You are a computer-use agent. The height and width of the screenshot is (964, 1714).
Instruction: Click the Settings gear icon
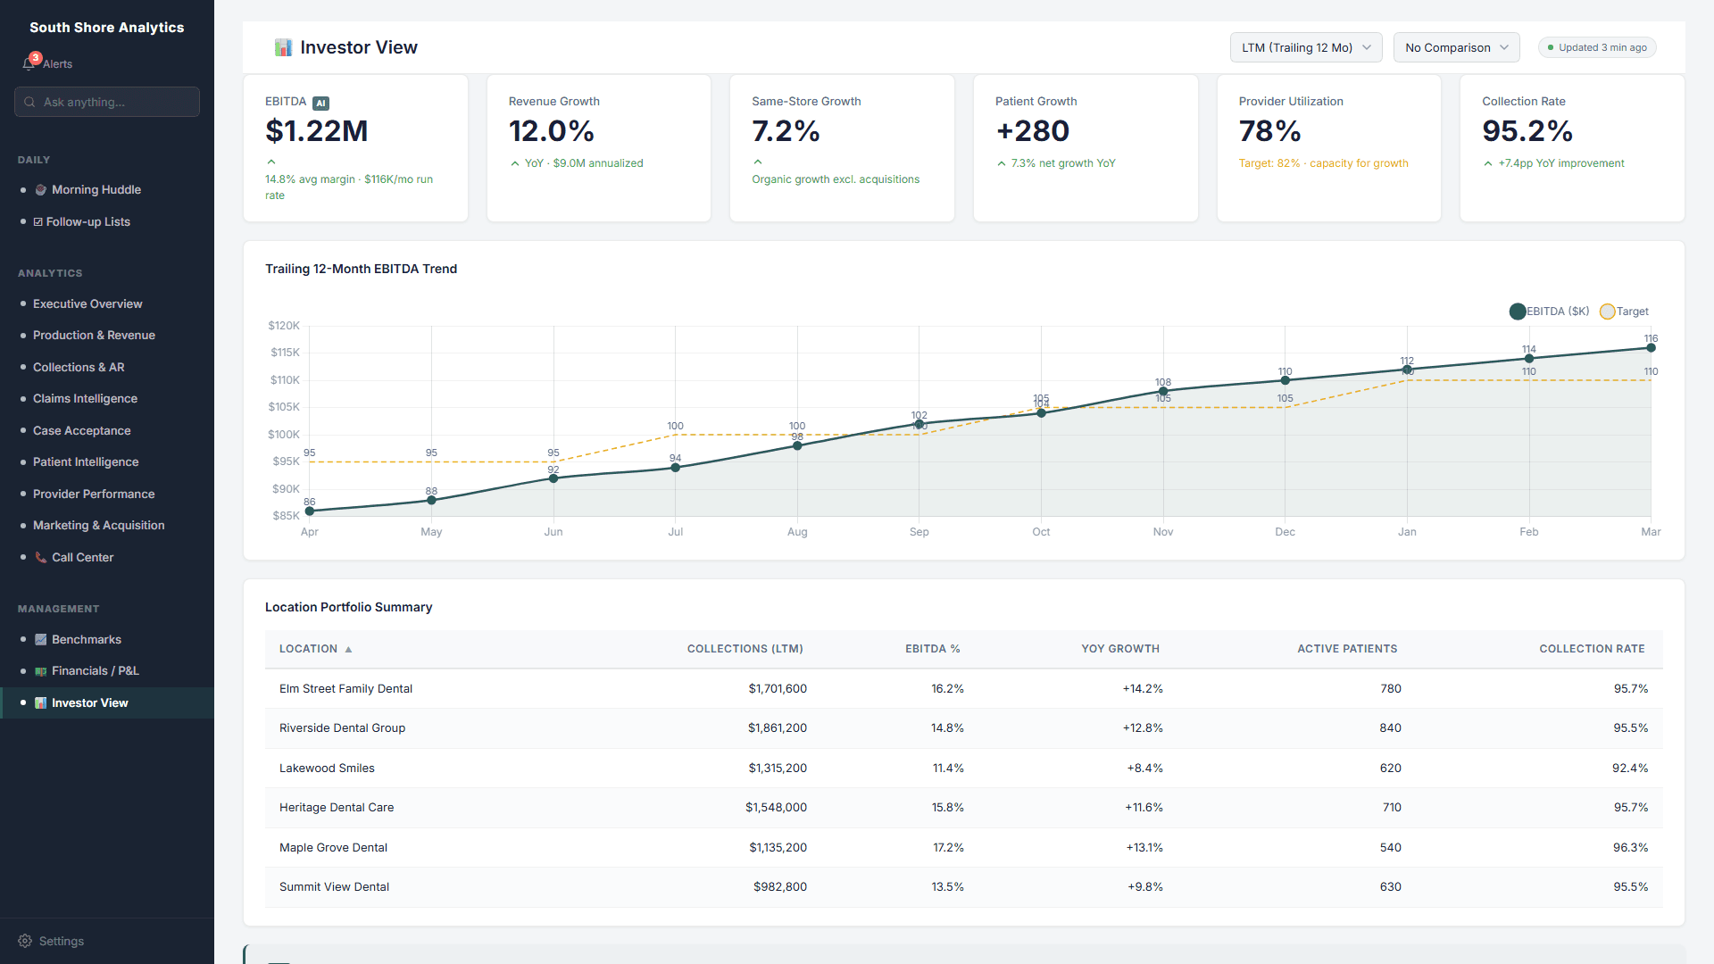pos(25,941)
